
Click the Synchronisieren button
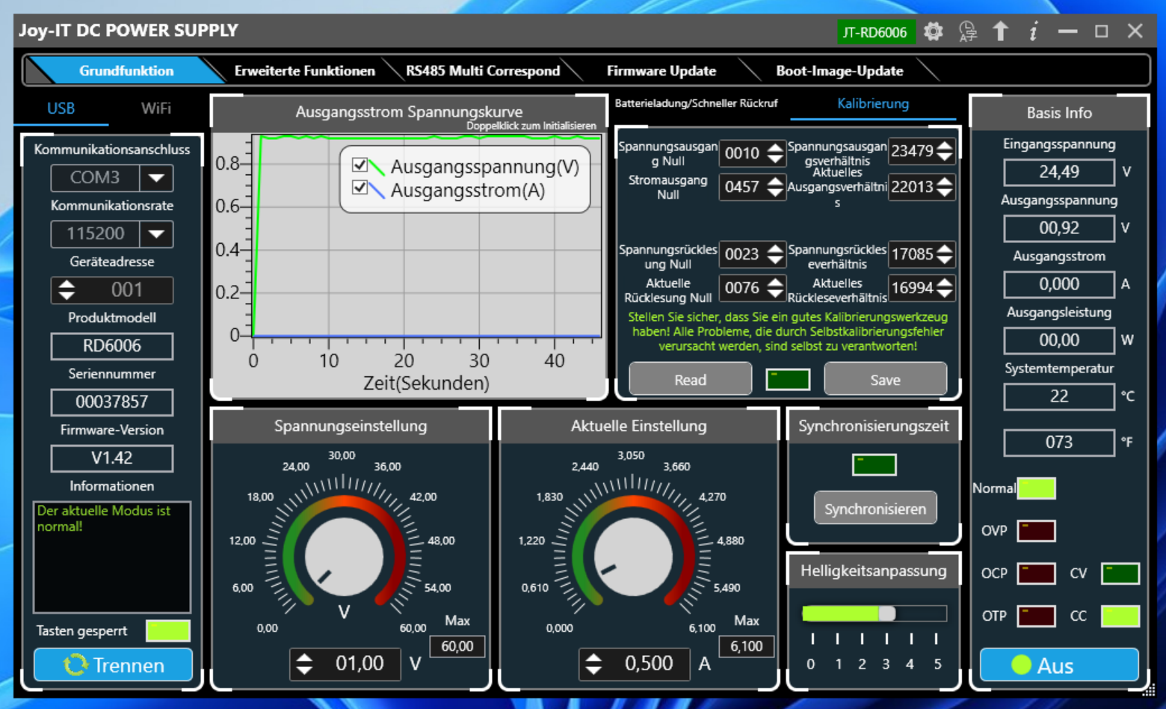875,509
